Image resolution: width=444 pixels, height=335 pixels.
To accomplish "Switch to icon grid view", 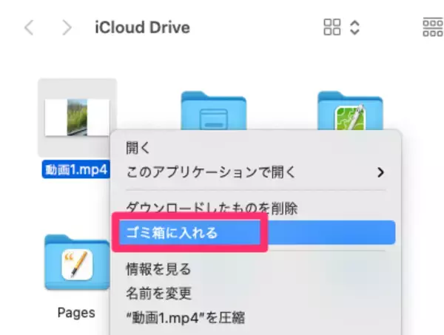I will [332, 27].
